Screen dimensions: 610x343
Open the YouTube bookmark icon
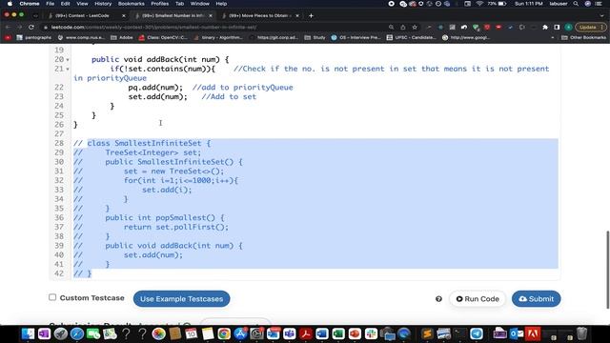click(x=8, y=38)
